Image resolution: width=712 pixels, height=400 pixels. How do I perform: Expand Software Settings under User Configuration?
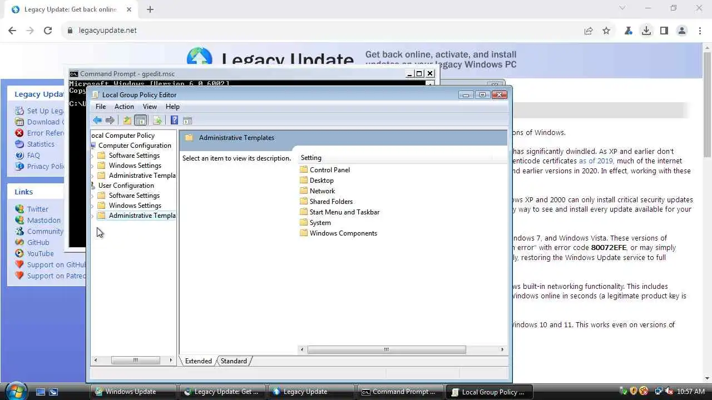(x=92, y=196)
